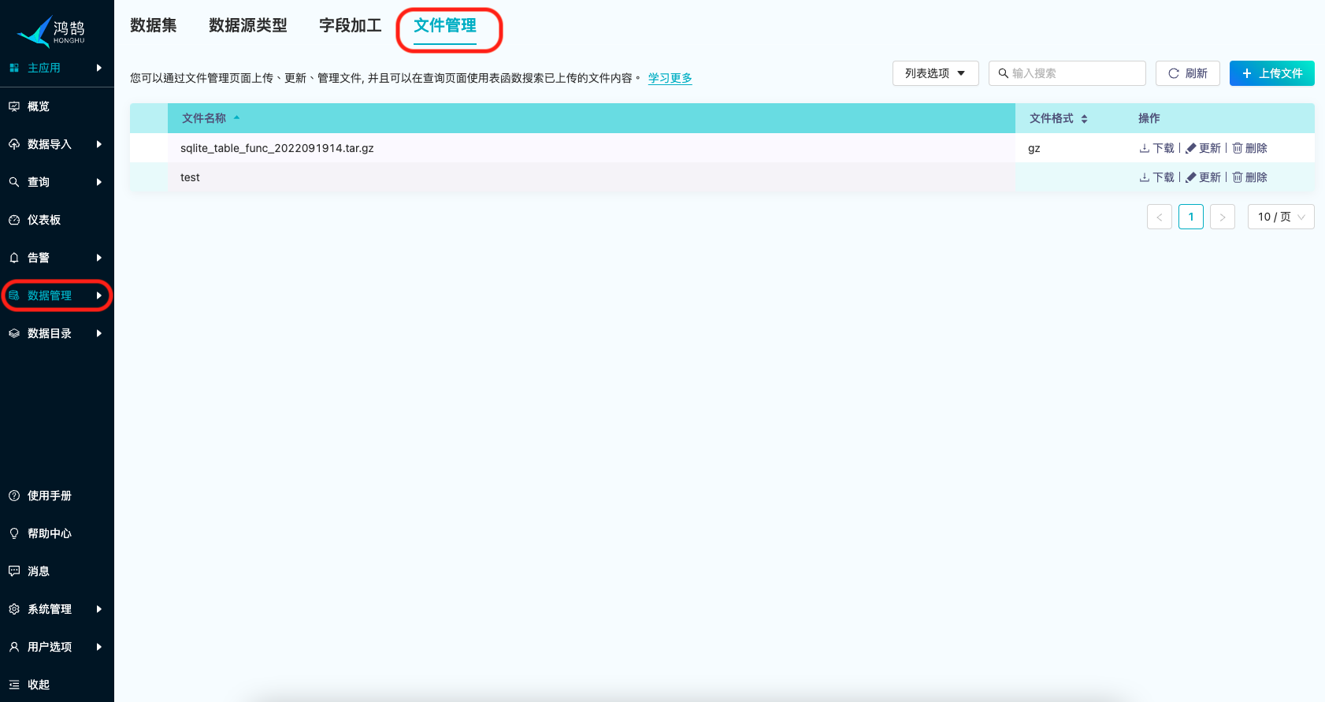Switch to the 数据源类型 tab

tap(248, 25)
